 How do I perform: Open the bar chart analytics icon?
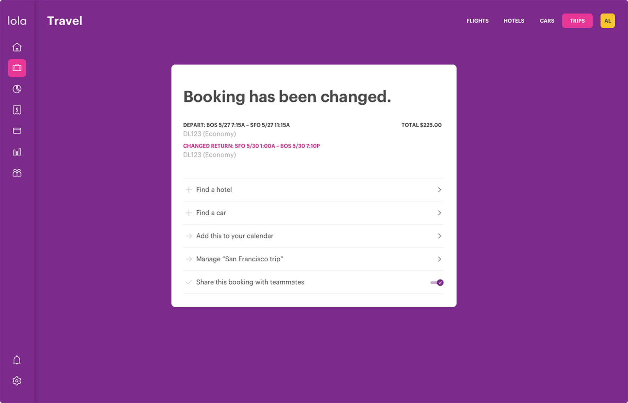pos(17,152)
